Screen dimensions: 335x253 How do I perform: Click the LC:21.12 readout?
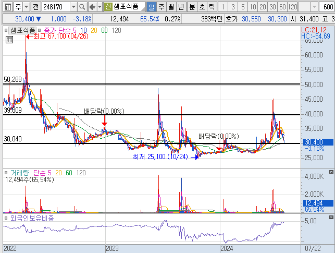[x=314, y=30]
